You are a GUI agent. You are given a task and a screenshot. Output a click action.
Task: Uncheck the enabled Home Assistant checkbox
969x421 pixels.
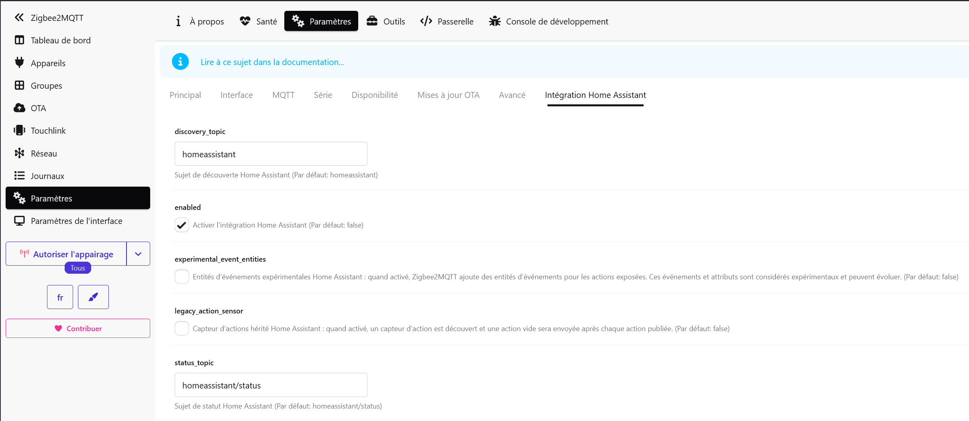click(182, 225)
